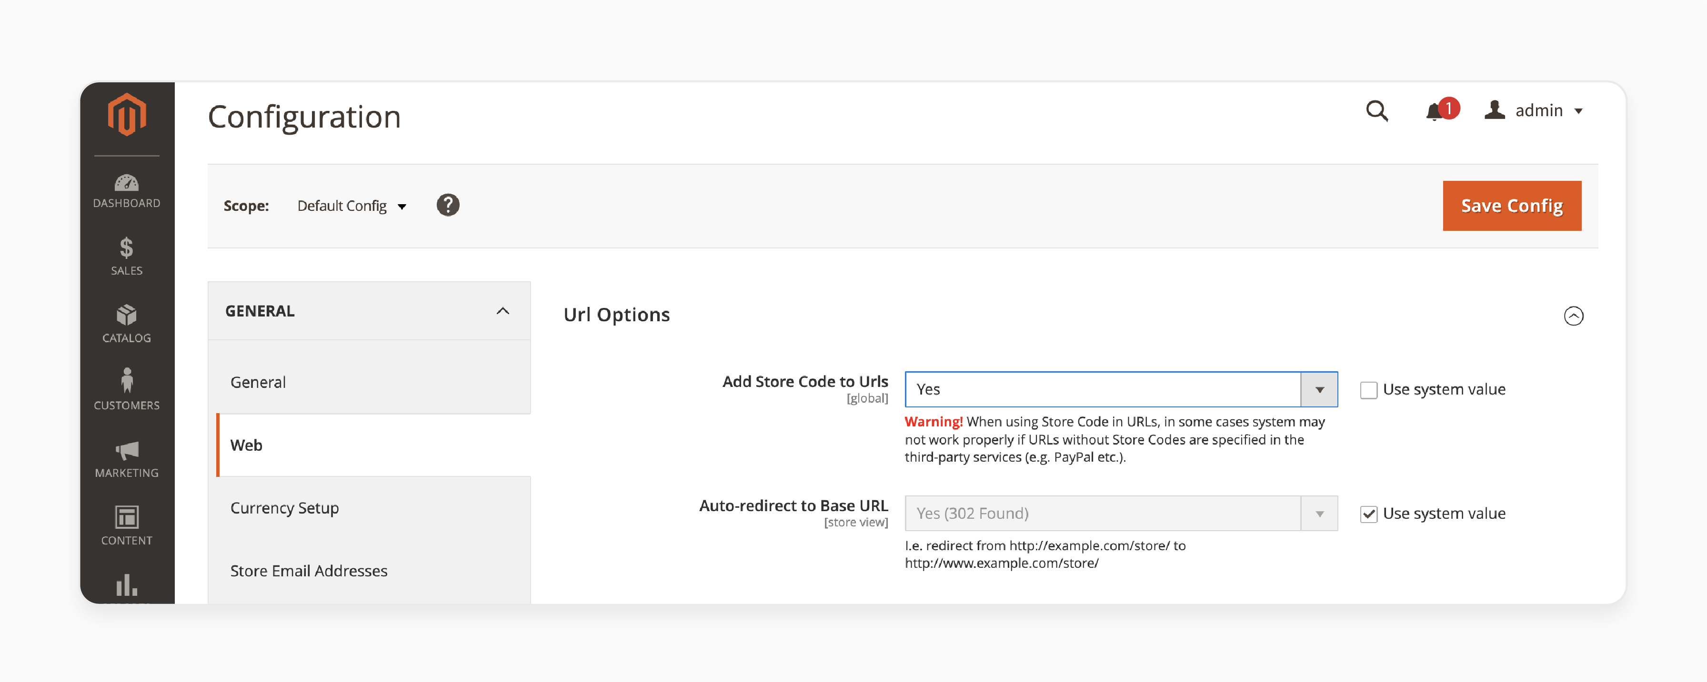The height and width of the screenshot is (682, 1707).
Task: Click the redirect example URL note
Action: [1045, 554]
